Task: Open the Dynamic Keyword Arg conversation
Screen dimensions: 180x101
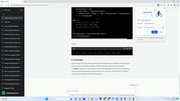Action: tap(11, 18)
